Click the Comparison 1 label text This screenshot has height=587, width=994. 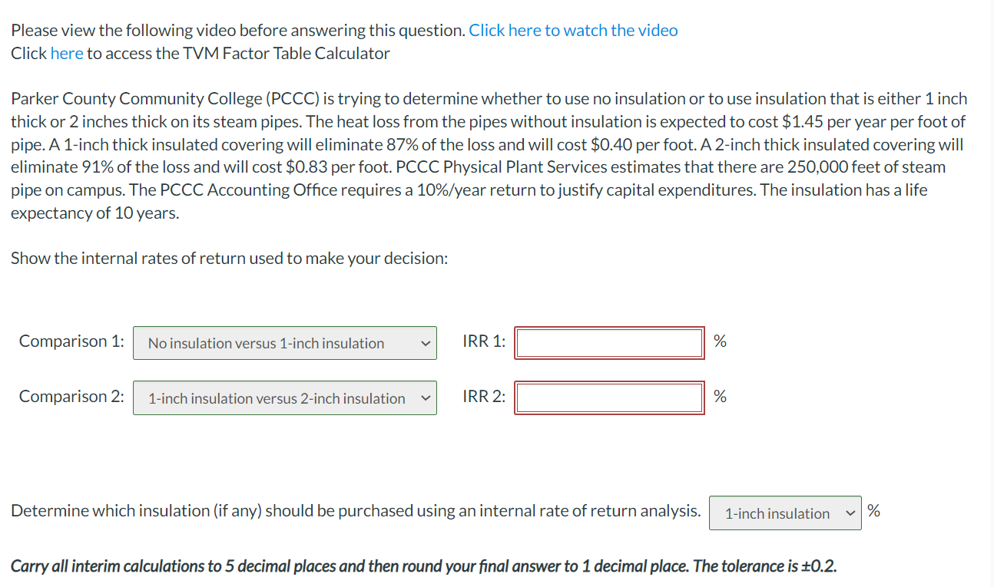(x=71, y=341)
